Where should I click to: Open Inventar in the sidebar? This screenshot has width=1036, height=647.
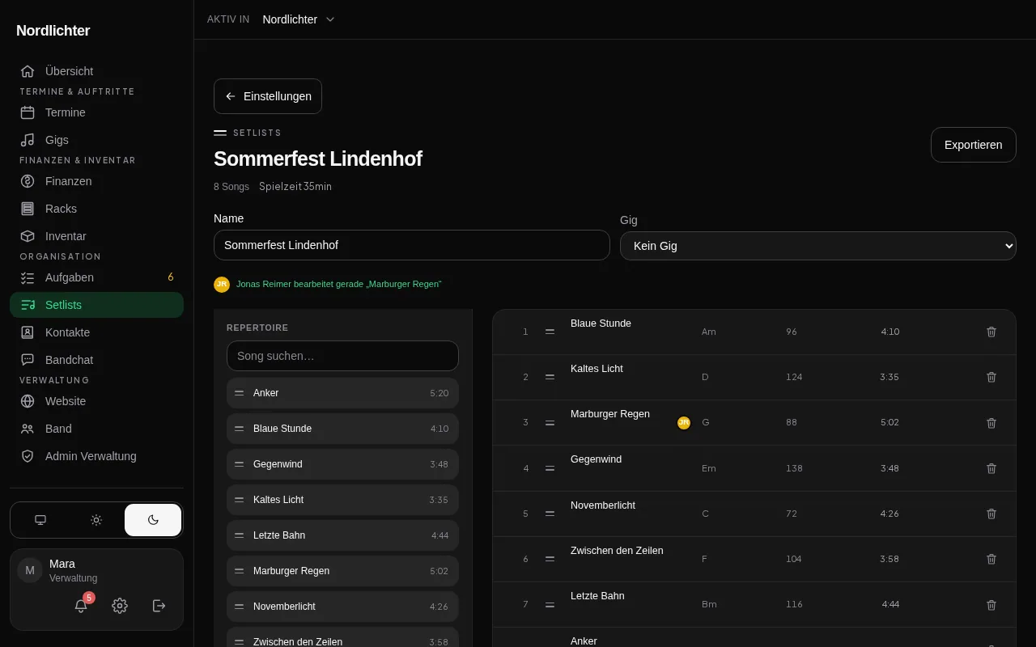[x=96, y=236]
